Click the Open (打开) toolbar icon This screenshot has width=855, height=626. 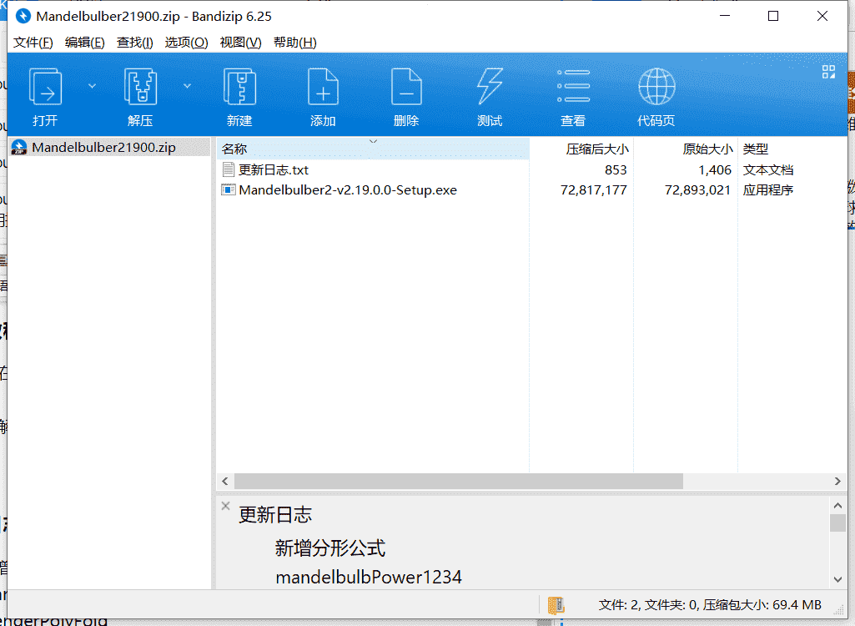(45, 87)
